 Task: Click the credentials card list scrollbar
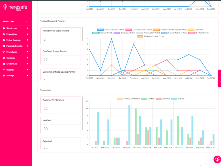[x=83, y=113]
